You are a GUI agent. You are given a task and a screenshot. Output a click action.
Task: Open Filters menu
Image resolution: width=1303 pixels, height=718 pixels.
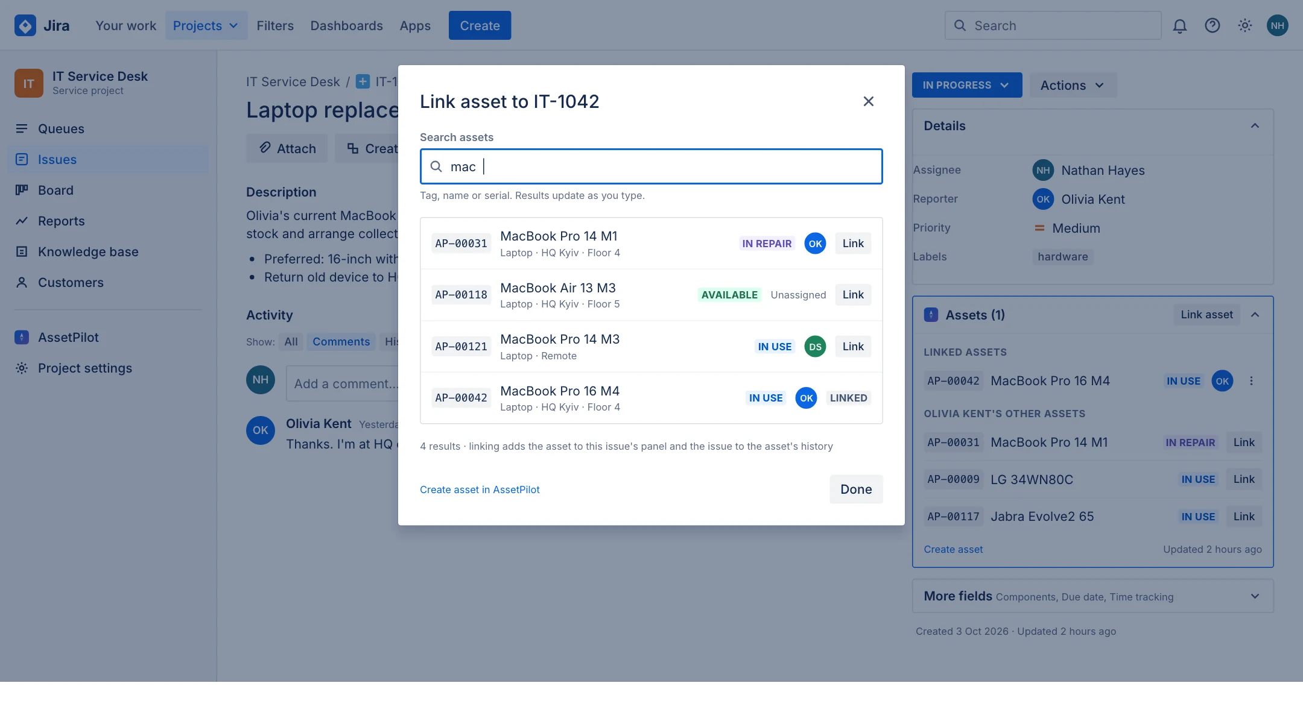(275, 25)
